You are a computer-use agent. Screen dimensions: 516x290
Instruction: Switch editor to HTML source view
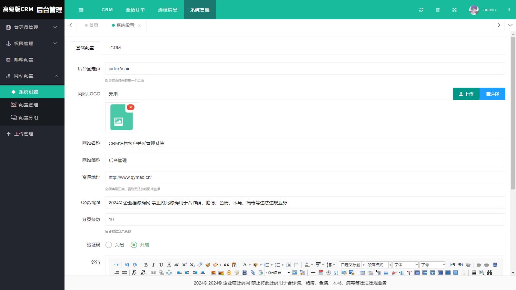pyautogui.click(x=116, y=265)
